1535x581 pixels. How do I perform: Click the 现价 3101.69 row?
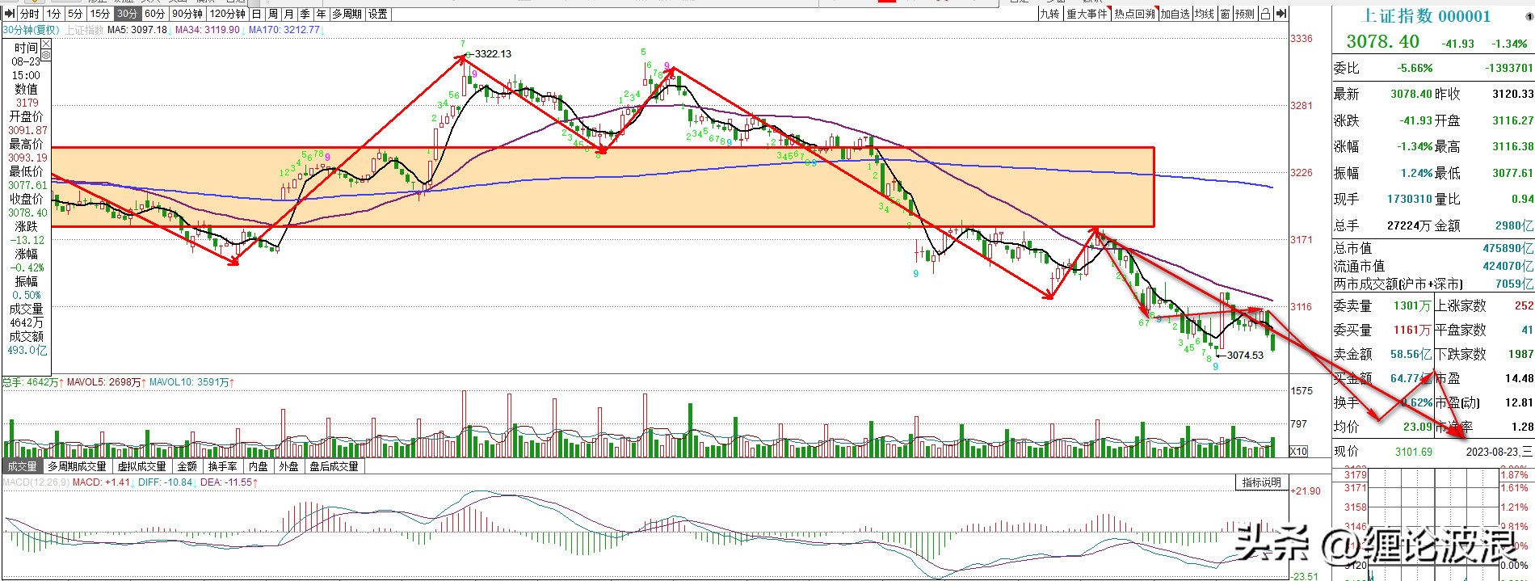(1382, 452)
